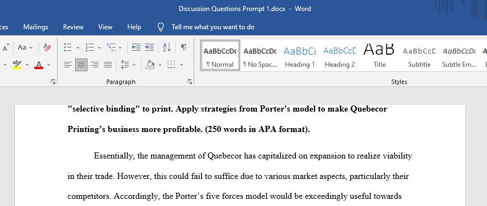Click the Tell me what you want field
This screenshot has height=206, width=487.
(213, 27)
